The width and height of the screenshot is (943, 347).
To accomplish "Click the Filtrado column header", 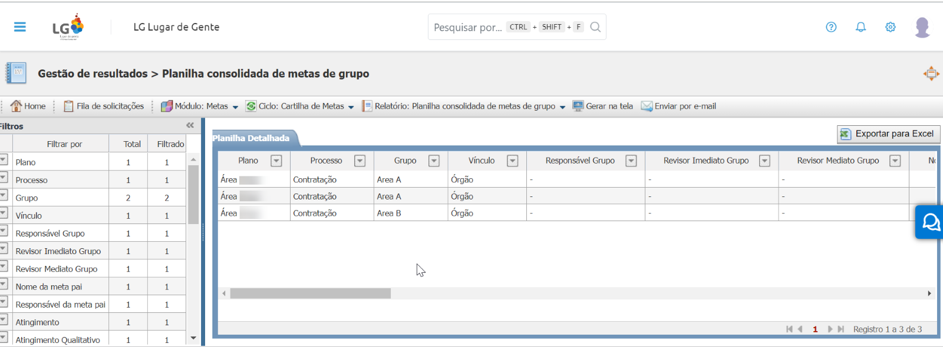I will [170, 144].
